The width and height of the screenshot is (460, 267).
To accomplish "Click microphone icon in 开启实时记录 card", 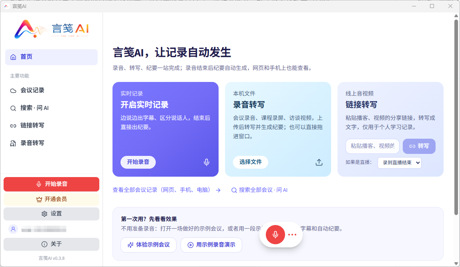I will point(207,162).
